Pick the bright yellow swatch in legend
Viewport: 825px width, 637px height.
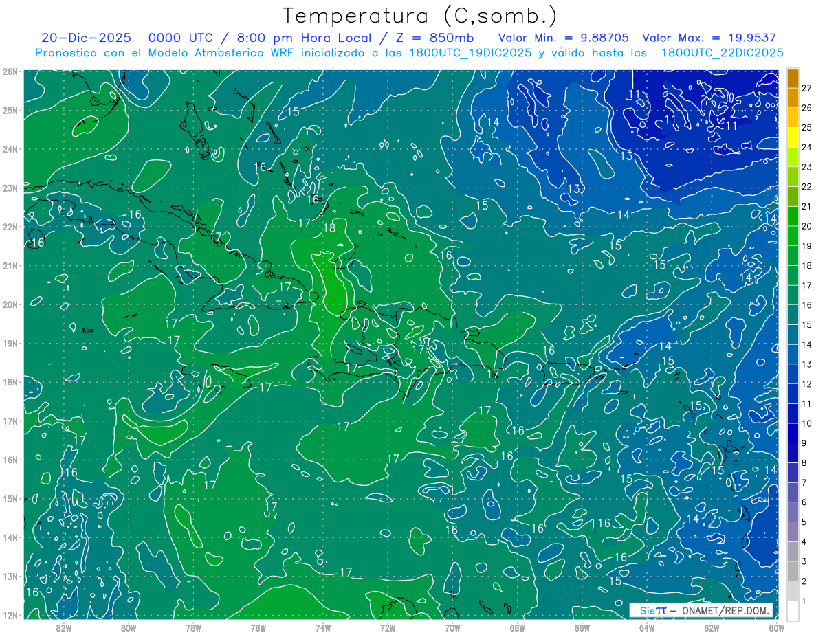793,137
